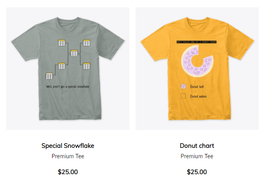Click the upper-right table icon on gray shirt
Image resolution: width=270 pixels, height=188 pixels.
(87, 43)
